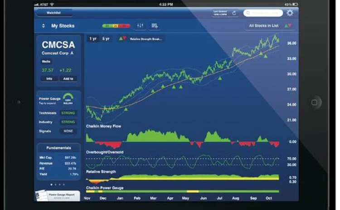The image size is (340, 210).
Task: Expand the Power Gauge panel
Action: pyautogui.click(x=50, y=100)
